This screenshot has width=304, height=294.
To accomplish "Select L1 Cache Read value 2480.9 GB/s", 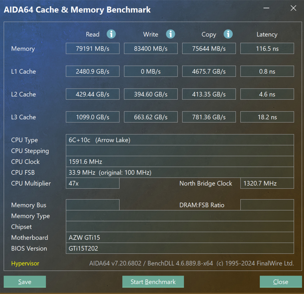I will 93,71.
